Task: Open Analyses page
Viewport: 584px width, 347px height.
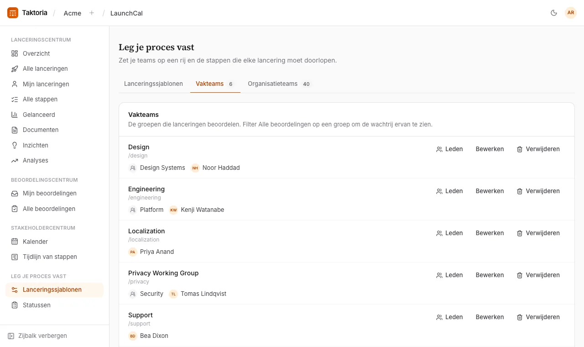Action: 54,160
